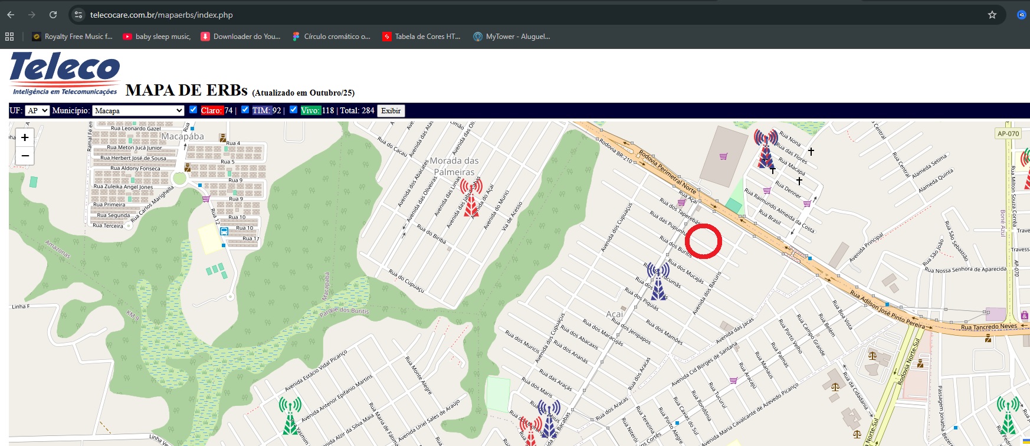Click the red Claro tower in Morada das Palmeiras

coord(471,198)
